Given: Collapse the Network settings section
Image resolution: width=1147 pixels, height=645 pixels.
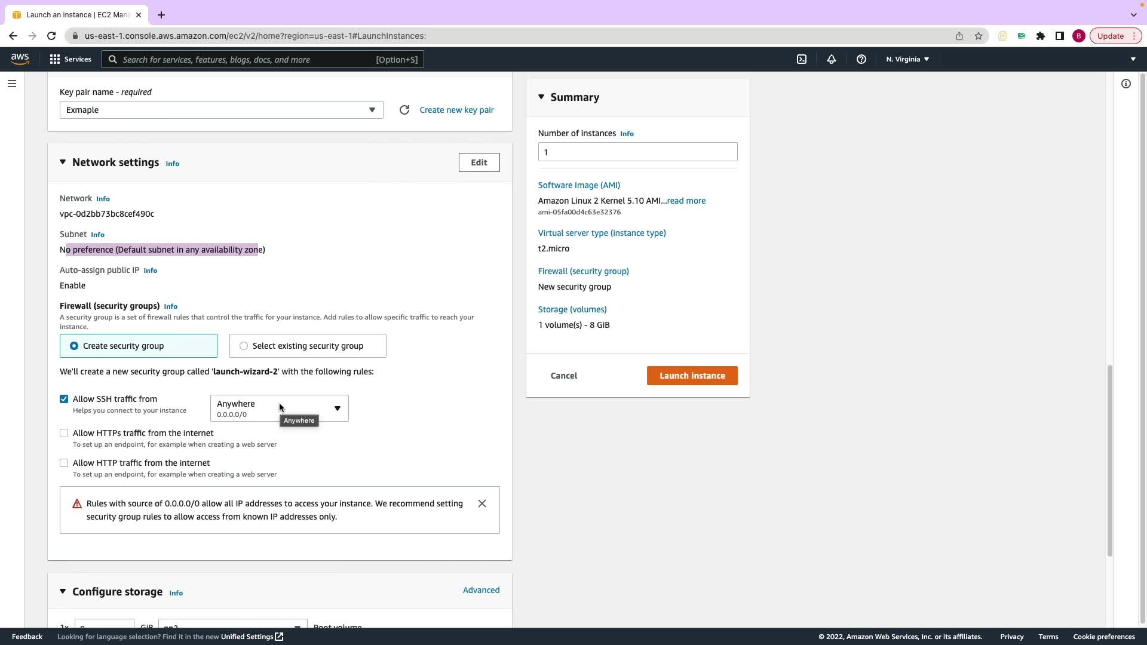Looking at the screenshot, I should pyautogui.click(x=63, y=162).
